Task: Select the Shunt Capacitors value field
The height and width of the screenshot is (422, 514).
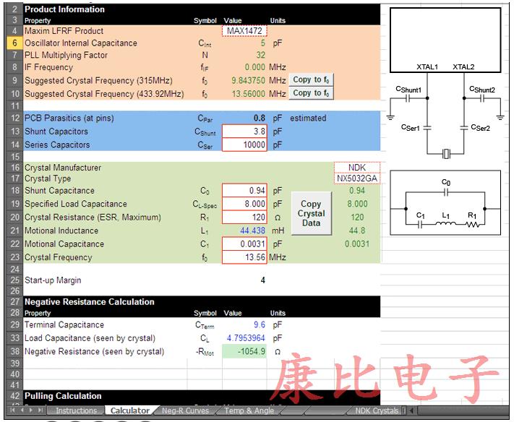Action: [x=244, y=132]
